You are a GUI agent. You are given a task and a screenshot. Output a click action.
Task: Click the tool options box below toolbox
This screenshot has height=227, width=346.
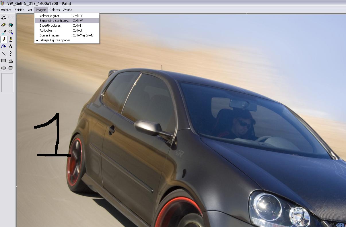click(7, 83)
